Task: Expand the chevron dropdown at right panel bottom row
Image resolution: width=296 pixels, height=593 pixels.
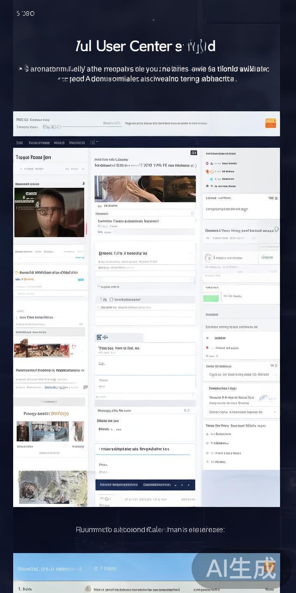Action: click(275, 412)
